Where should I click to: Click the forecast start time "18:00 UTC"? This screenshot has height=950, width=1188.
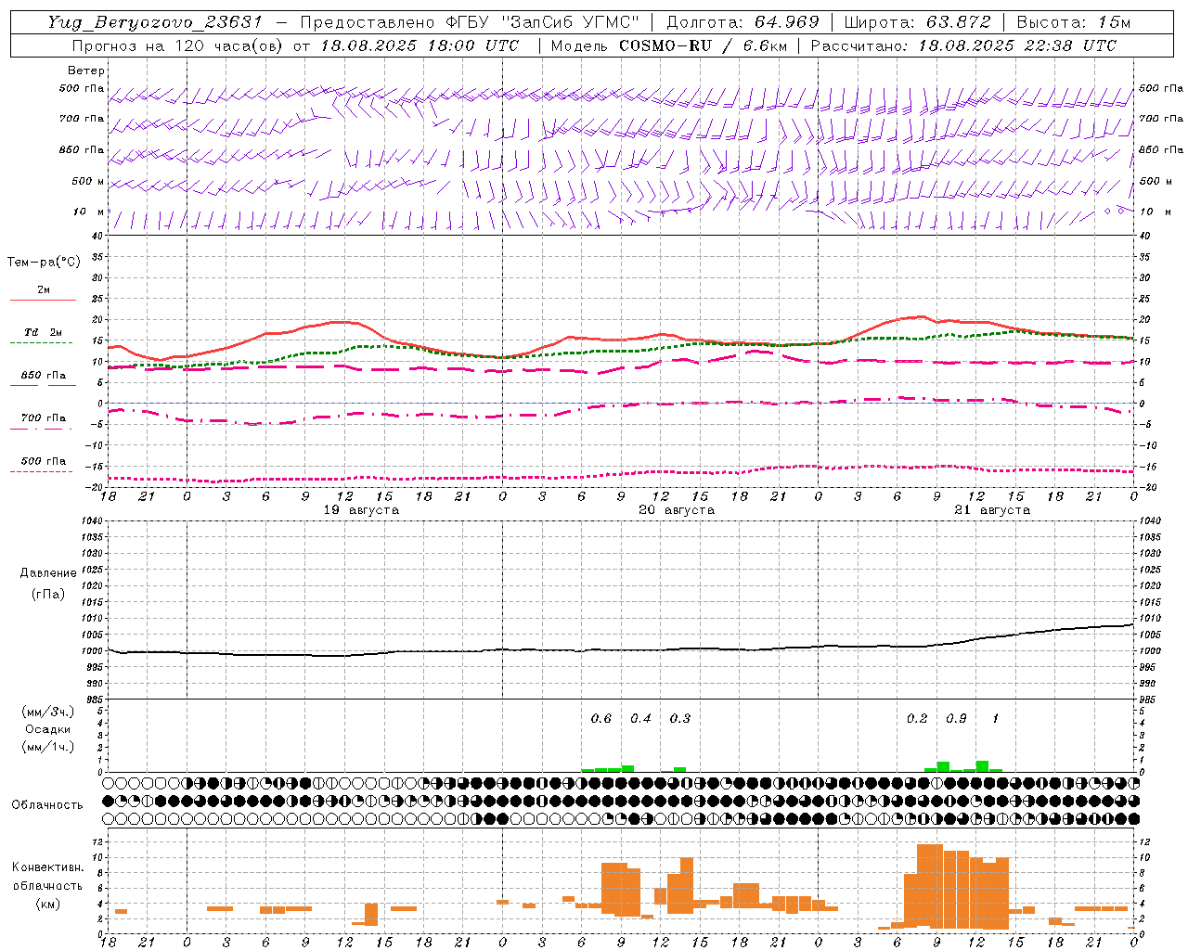[472, 45]
